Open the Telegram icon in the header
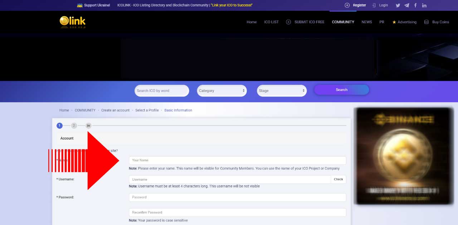The width and height of the screenshot is (458, 225). pos(406,5)
